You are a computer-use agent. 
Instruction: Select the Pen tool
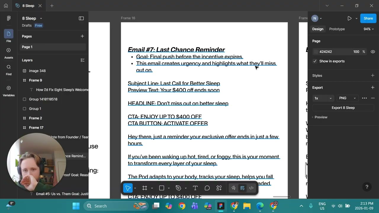(x=178, y=188)
